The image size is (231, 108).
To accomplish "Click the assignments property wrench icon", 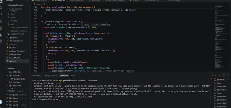I will pos(12,79).
